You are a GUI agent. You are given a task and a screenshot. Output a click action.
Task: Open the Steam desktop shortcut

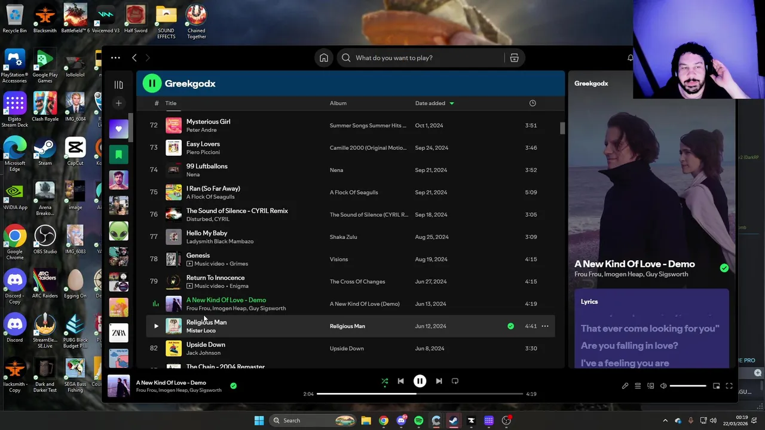(x=45, y=151)
